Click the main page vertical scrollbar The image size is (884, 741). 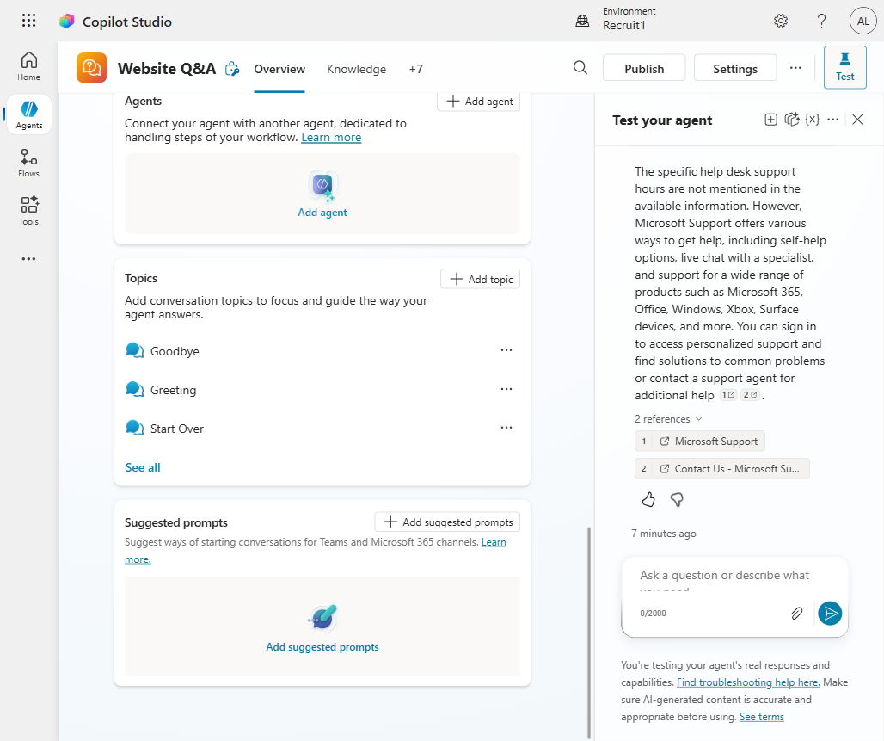588,632
